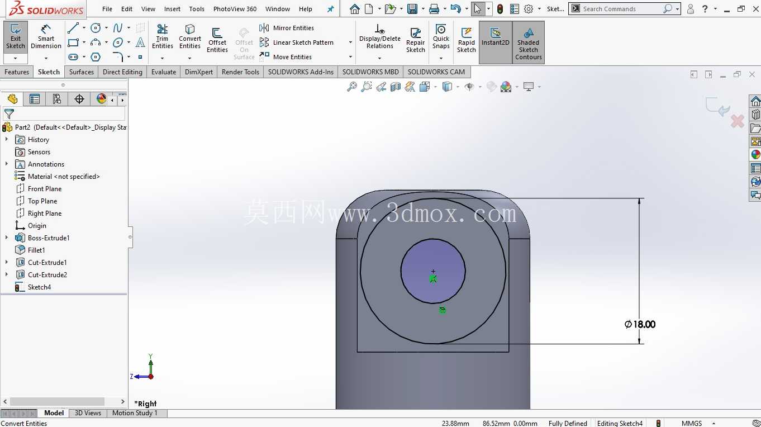Select the Corner Rectangle tool
This screenshot has width=761, height=427.
[73, 42]
